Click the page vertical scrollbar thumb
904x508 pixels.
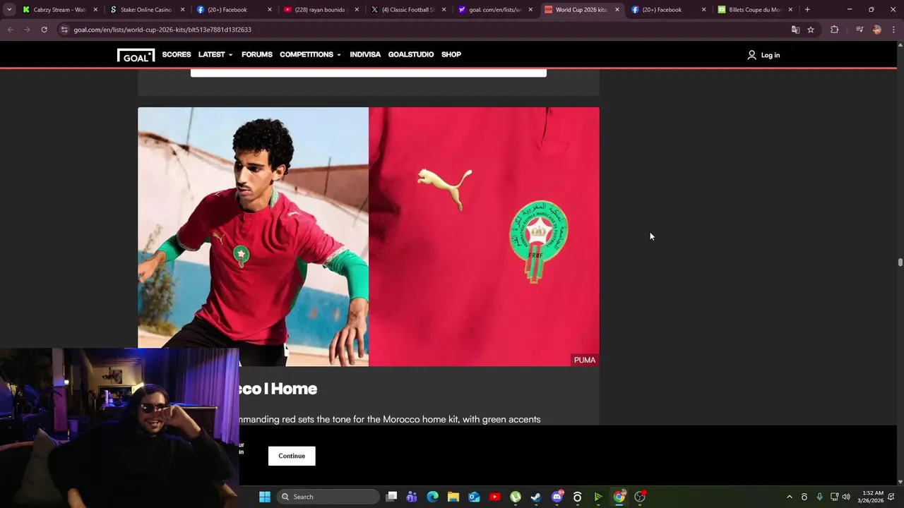click(x=900, y=262)
